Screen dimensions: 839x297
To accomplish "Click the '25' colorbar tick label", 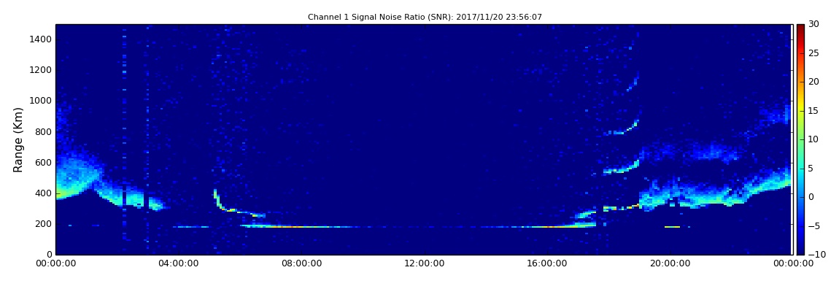I will pos(814,53).
